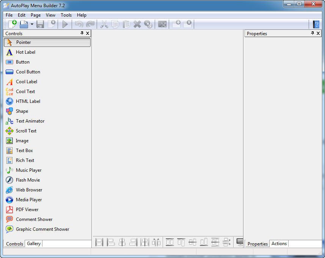Open the Page menu
The width and height of the screenshot is (325, 258).
click(36, 15)
